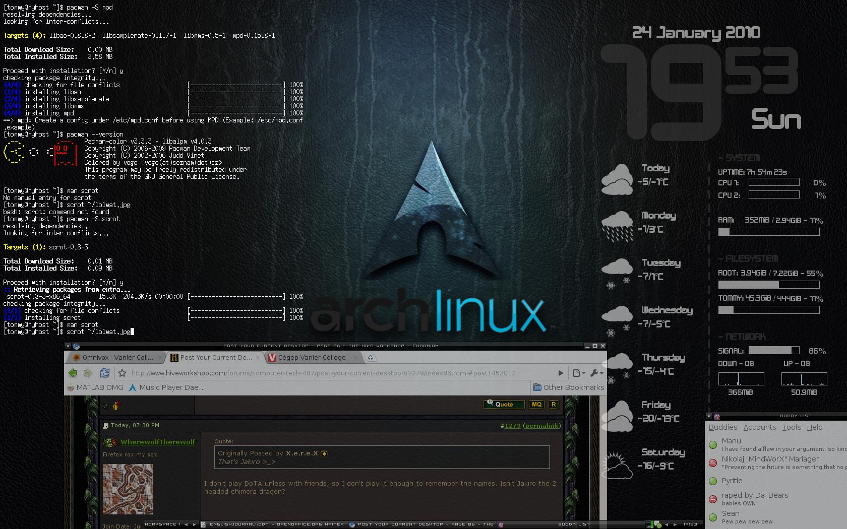Toggle the MQ multi-quote button

click(536, 405)
